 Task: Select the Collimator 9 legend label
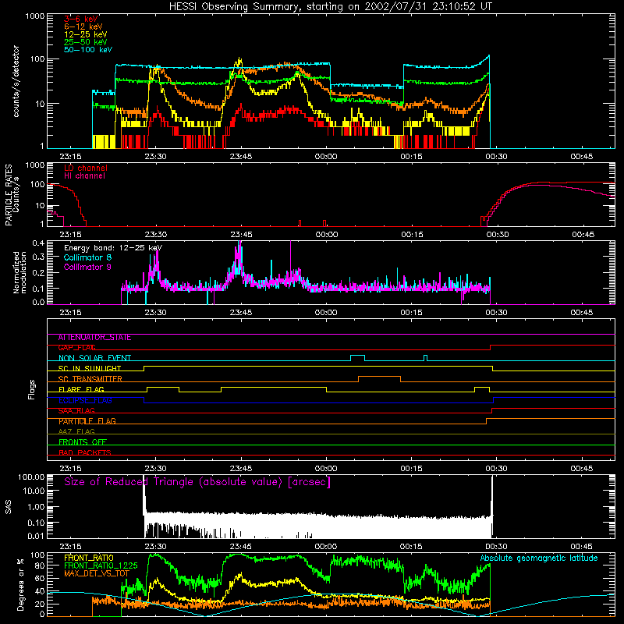click(87, 267)
